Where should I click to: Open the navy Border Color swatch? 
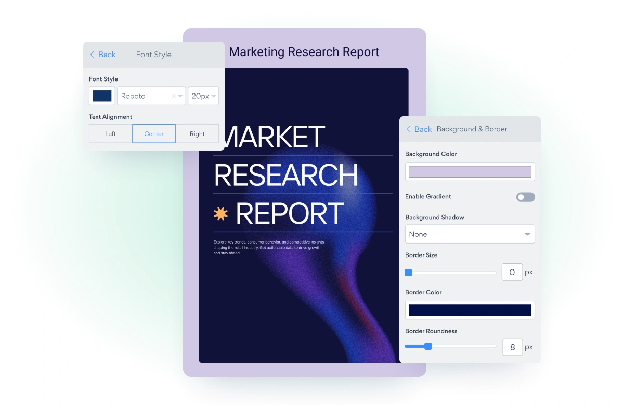(470, 310)
